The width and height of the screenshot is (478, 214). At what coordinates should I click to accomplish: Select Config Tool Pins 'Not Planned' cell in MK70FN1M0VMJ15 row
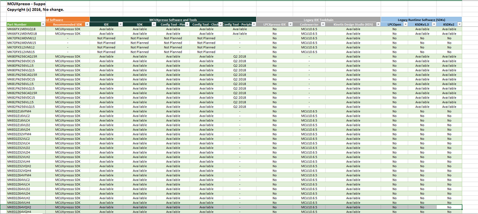[x=172, y=43]
